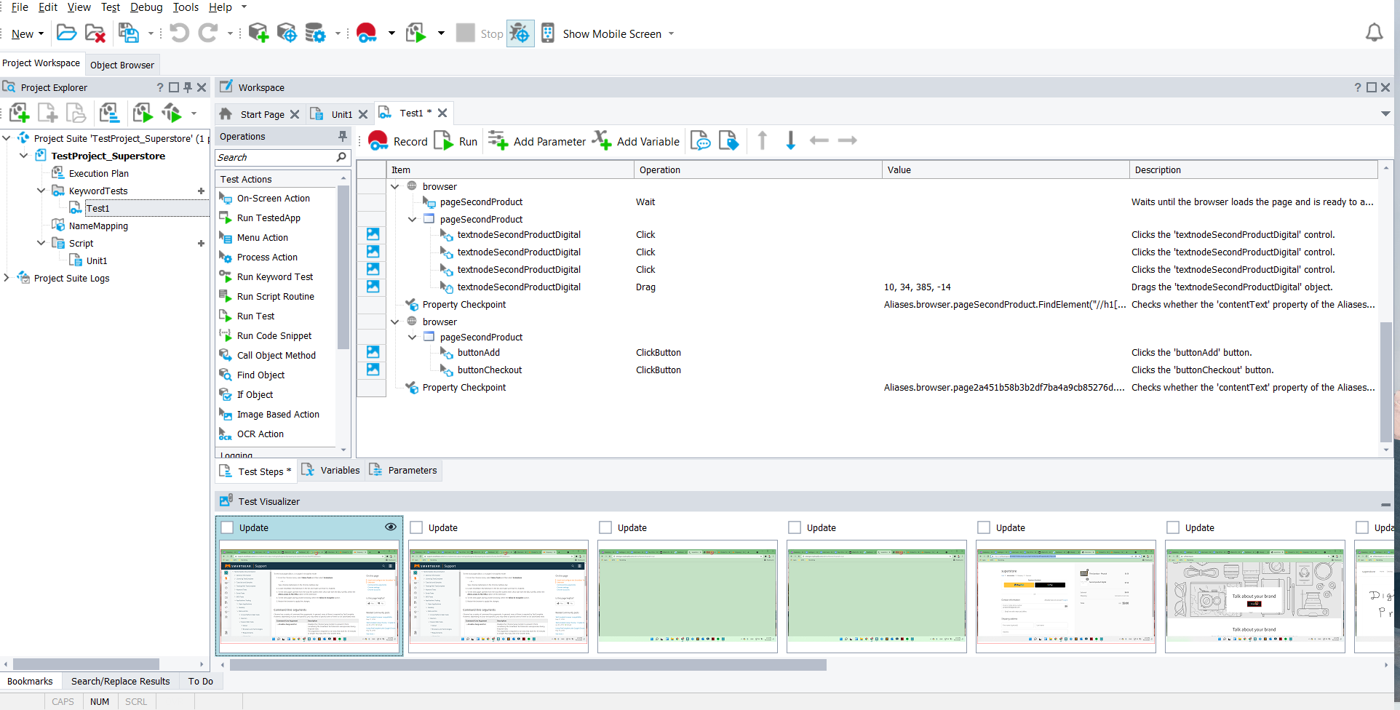The height and width of the screenshot is (710, 1400).
Task: Open the folder icon in main toolbar
Action: tap(66, 33)
